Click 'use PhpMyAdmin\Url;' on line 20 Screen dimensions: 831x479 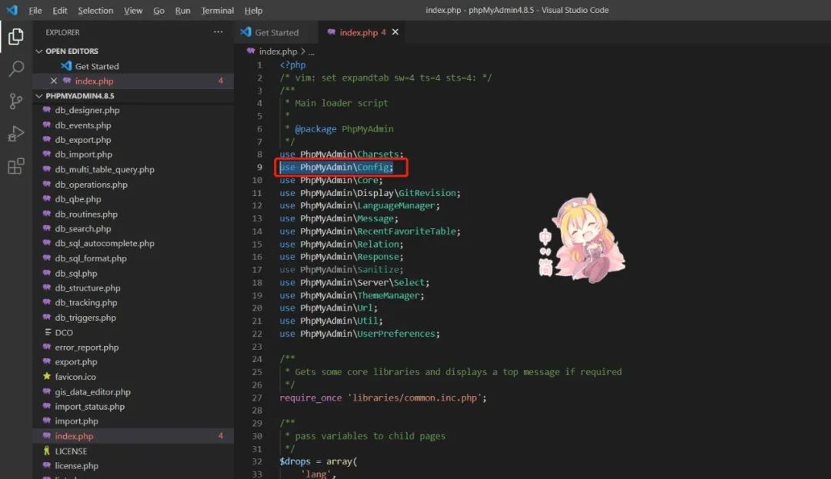(329, 308)
